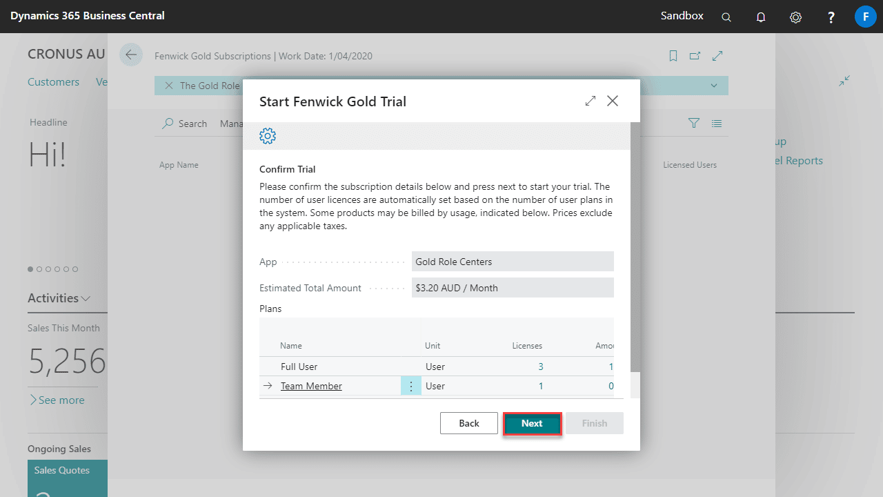Open the search magnifier in top bar
The image size is (883, 497).
(726, 17)
